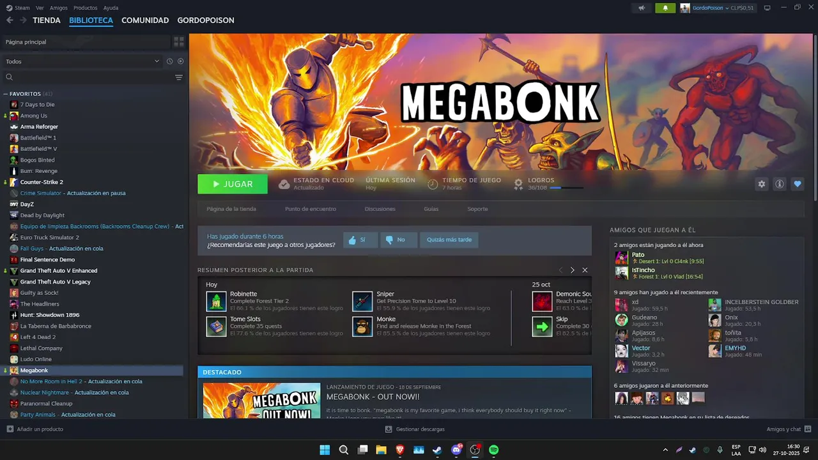
Task: Select Counter-Strike 2 in the game list
Action: (42, 182)
